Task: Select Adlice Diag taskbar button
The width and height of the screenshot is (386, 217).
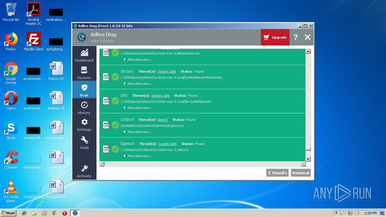Action: [75, 213]
